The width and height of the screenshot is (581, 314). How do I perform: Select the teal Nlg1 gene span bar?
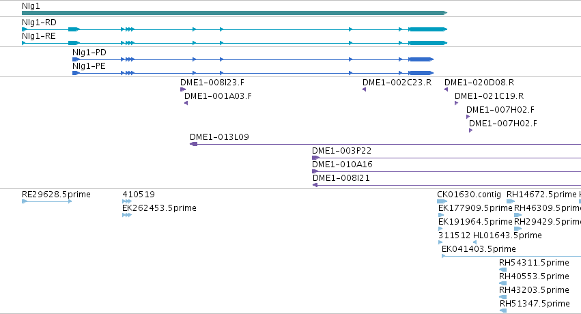click(235, 13)
